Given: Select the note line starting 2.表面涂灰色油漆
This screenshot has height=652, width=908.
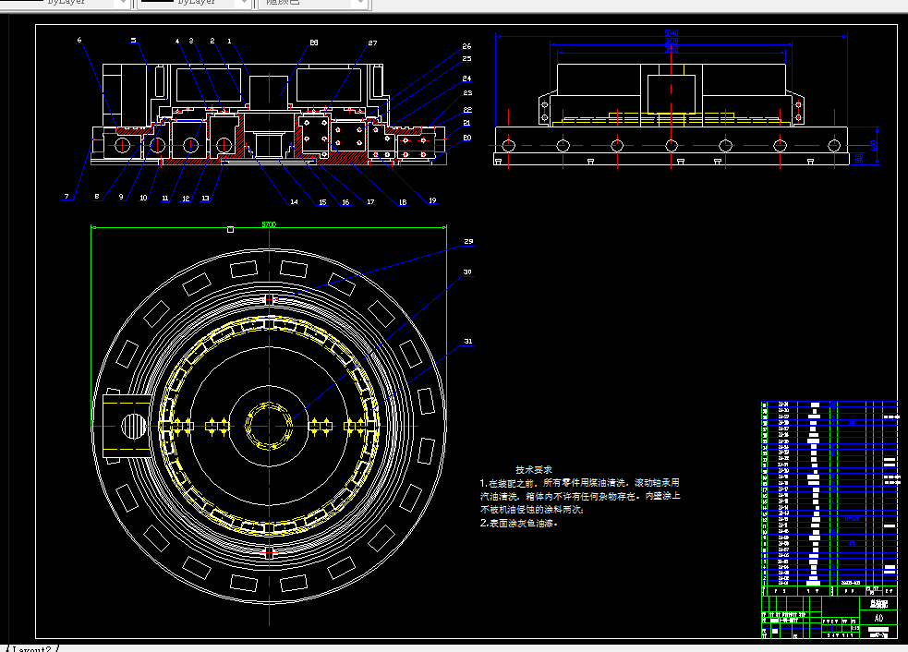Looking at the screenshot, I should [x=519, y=523].
